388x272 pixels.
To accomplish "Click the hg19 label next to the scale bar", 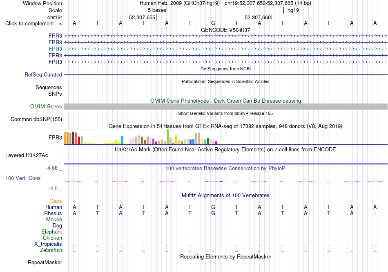I will [x=293, y=10].
